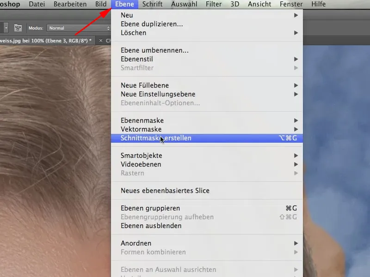Expand the Neue Füllebene submenu
370x277 pixels.
[207, 85]
